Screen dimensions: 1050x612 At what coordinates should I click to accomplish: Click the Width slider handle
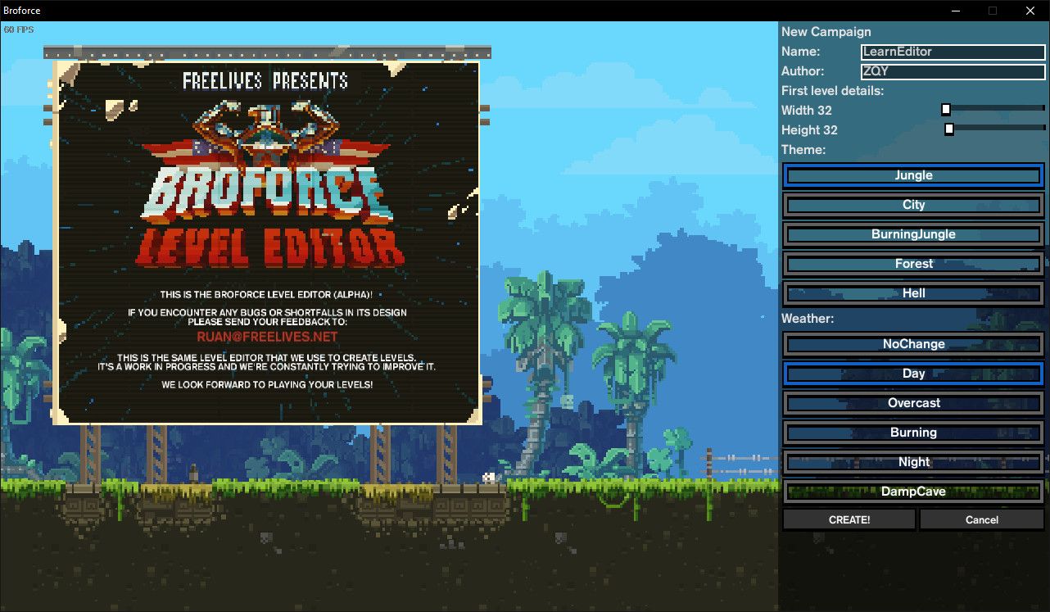[x=946, y=109]
